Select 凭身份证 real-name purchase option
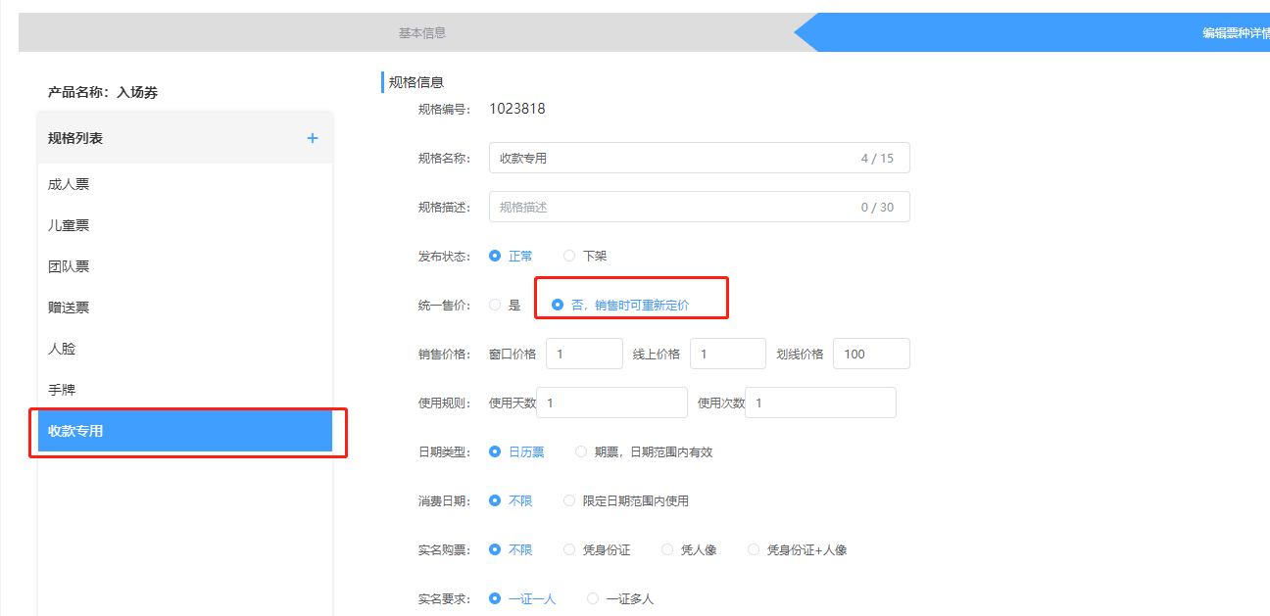 pos(570,549)
